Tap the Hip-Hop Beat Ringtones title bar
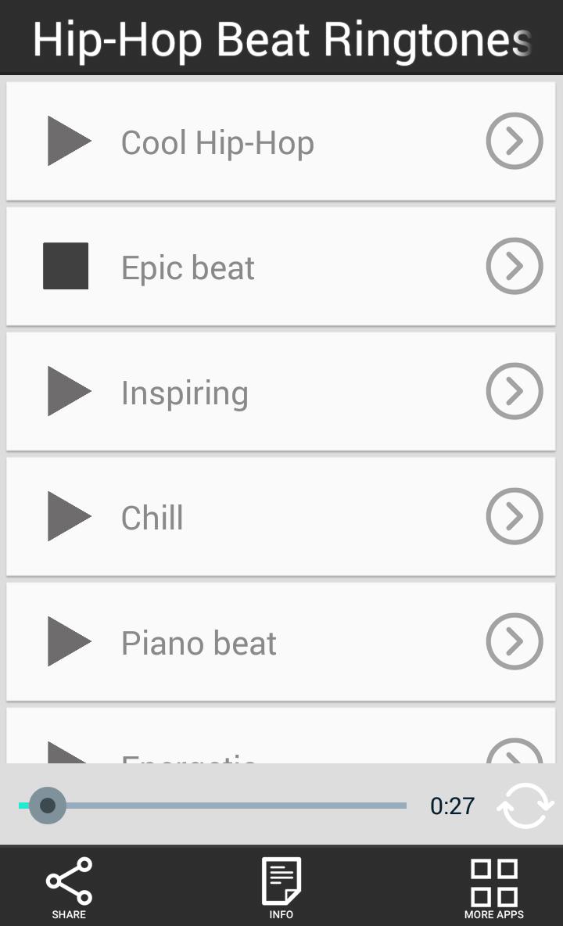 pos(281,37)
